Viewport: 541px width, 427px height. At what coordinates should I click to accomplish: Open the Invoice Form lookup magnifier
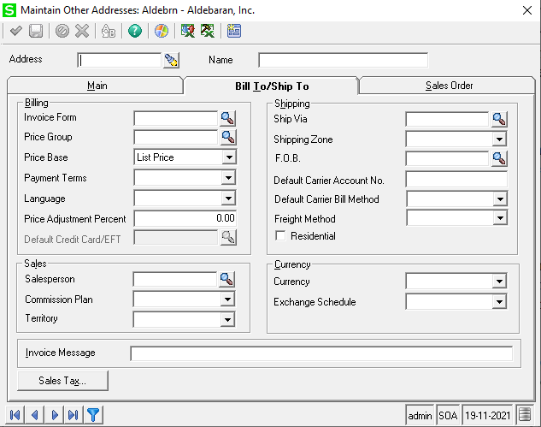pos(227,118)
